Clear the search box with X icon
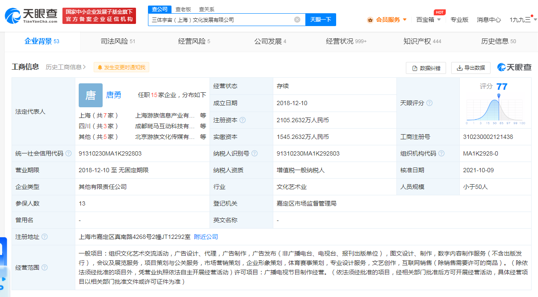538x297 pixels. [x=297, y=20]
